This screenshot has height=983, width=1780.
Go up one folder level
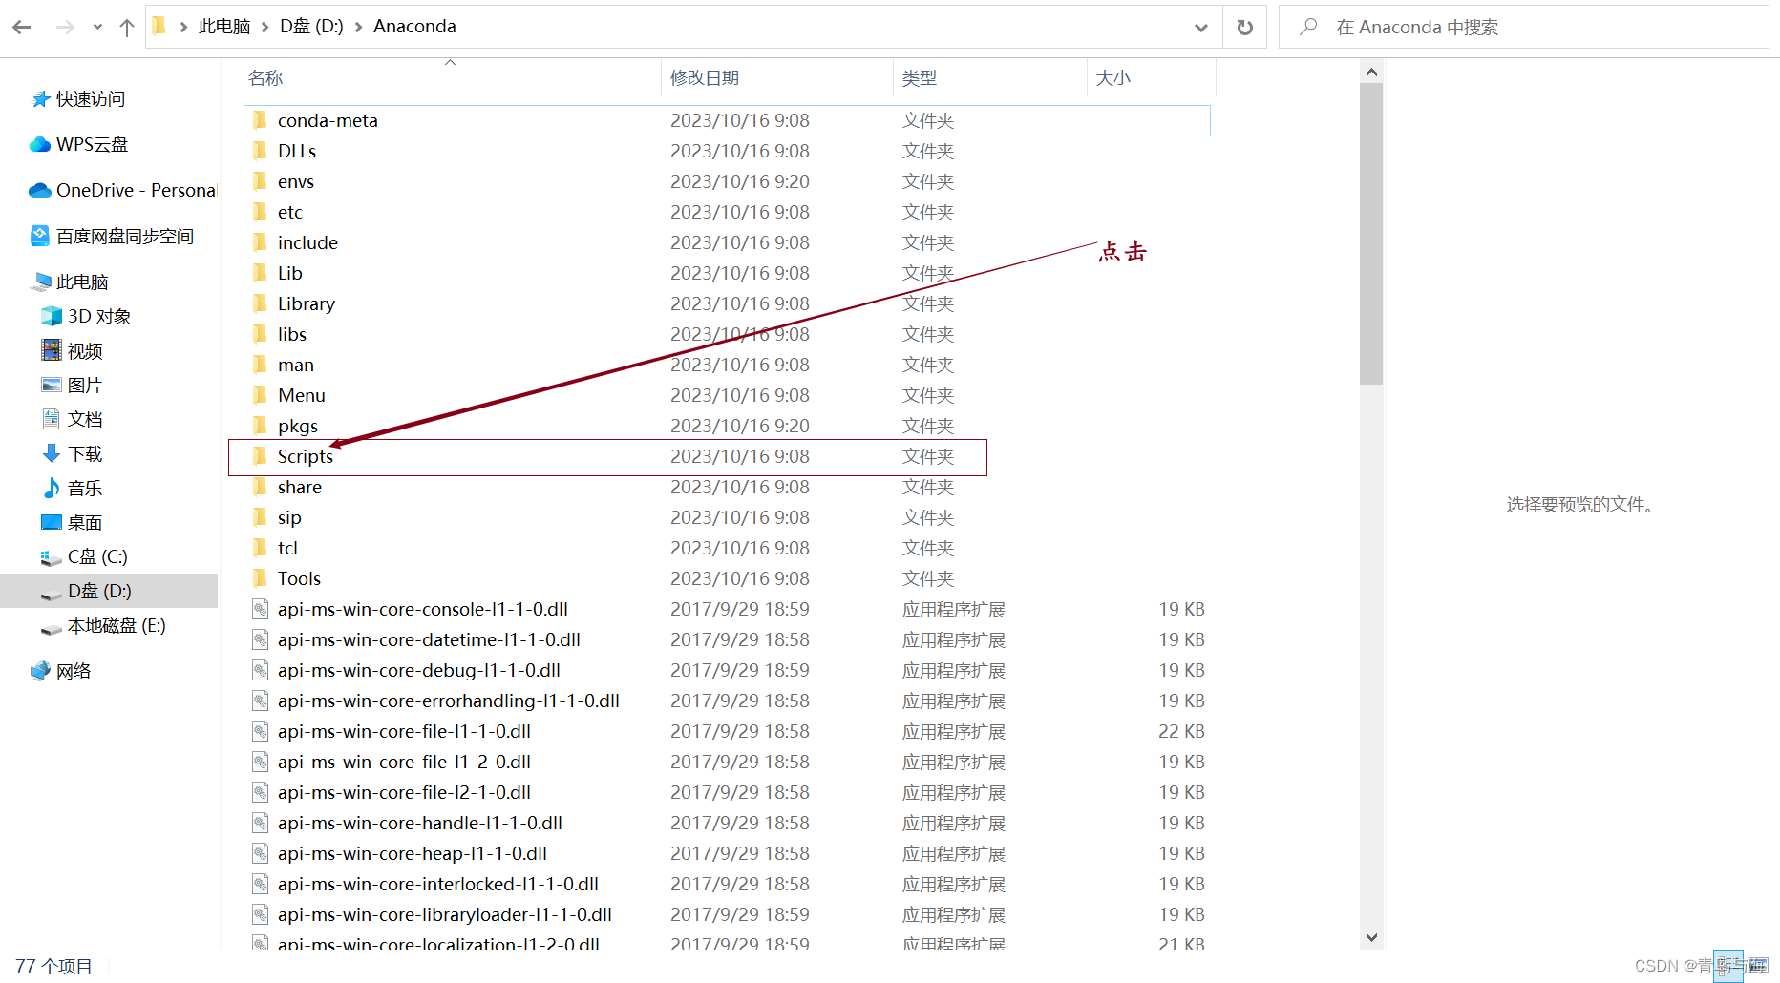(x=126, y=27)
